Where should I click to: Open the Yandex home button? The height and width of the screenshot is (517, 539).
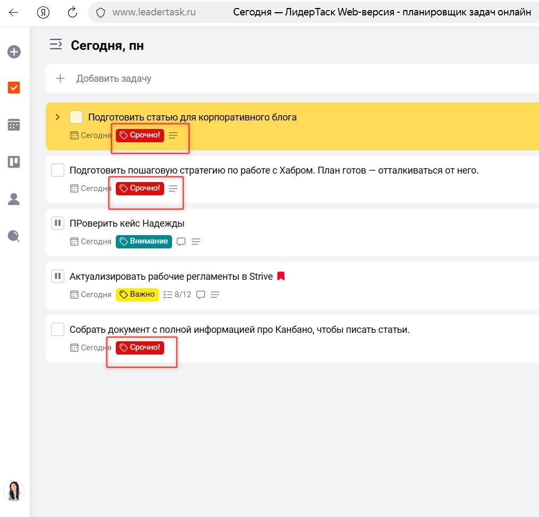[x=44, y=13]
